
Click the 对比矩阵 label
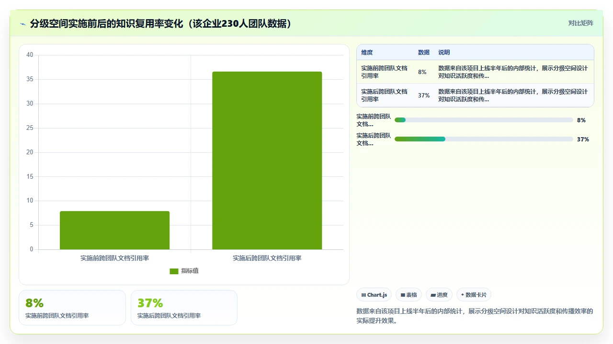[580, 23]
